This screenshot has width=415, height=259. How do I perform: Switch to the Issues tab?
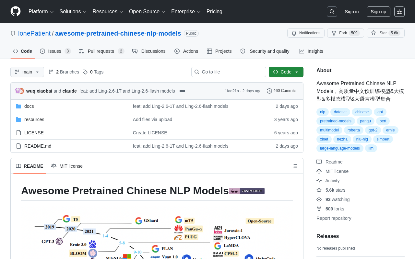coord(55,51)
